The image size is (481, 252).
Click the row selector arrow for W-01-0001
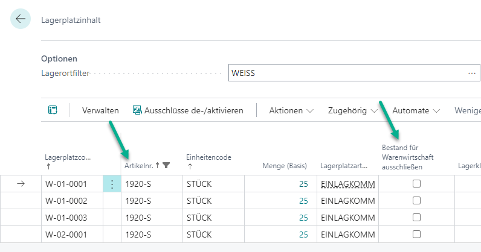(21, 184)
